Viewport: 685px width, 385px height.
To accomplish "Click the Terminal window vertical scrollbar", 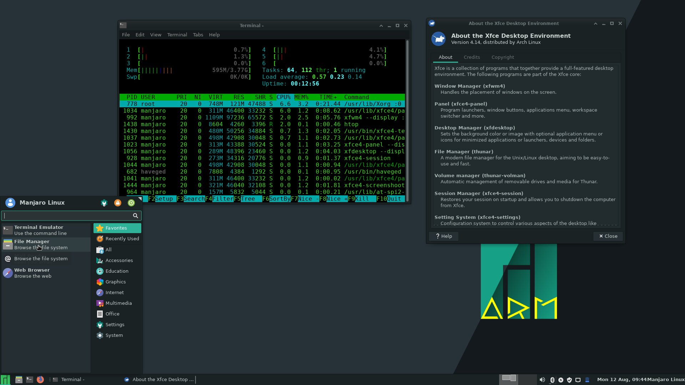I will click(407, 120).
